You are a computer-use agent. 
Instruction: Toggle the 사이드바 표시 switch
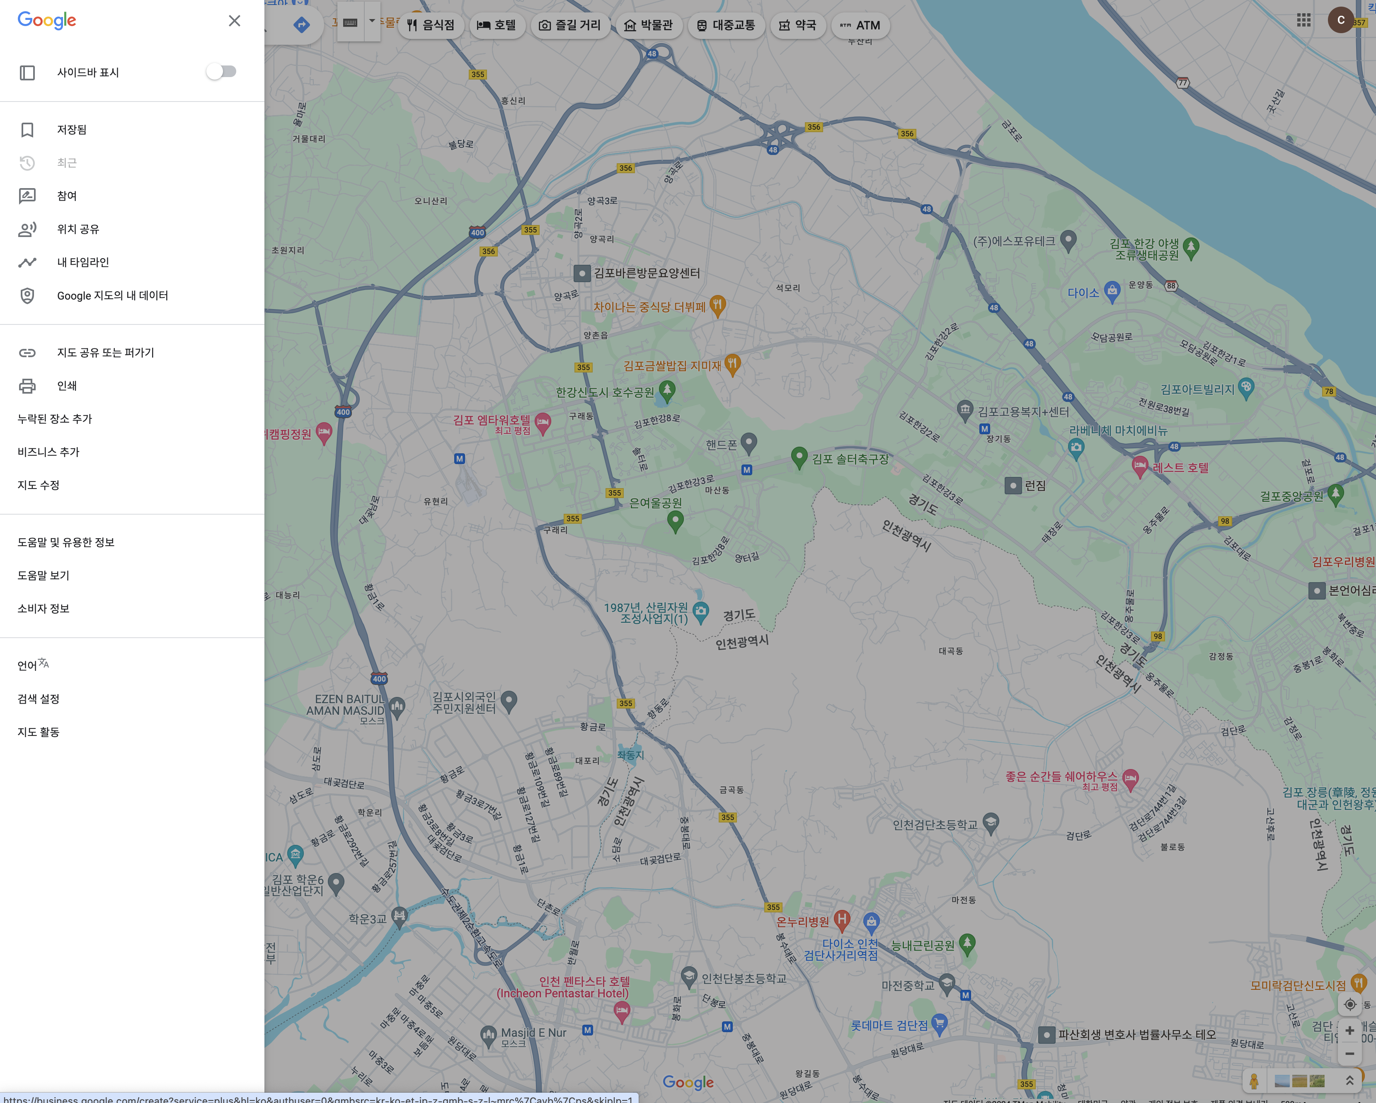221,71
